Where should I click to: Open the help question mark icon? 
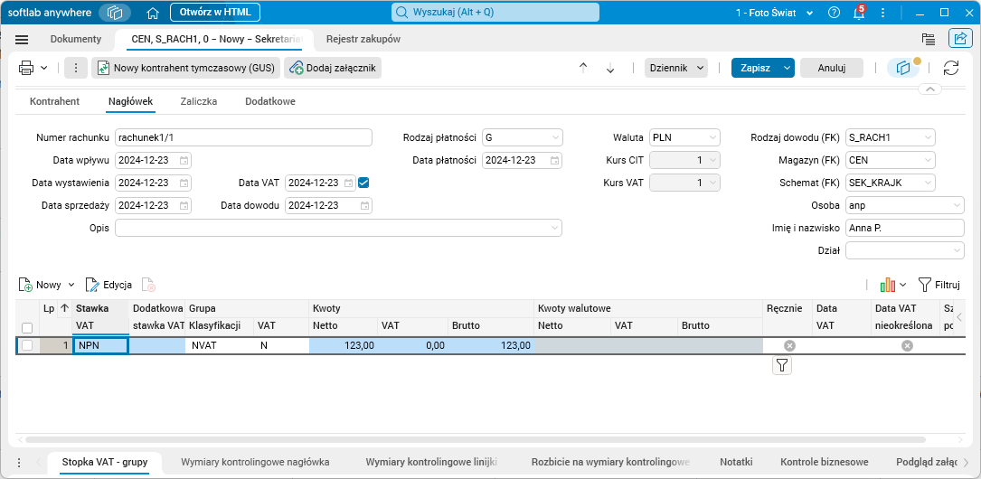tap(834, 13)
